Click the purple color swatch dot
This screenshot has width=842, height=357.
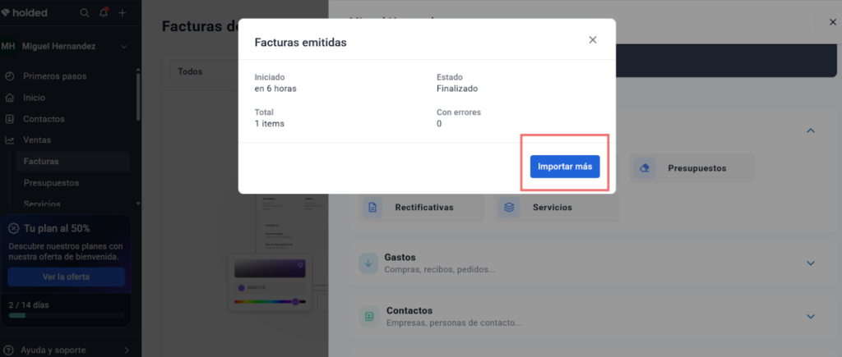click(x=241, y=288)
